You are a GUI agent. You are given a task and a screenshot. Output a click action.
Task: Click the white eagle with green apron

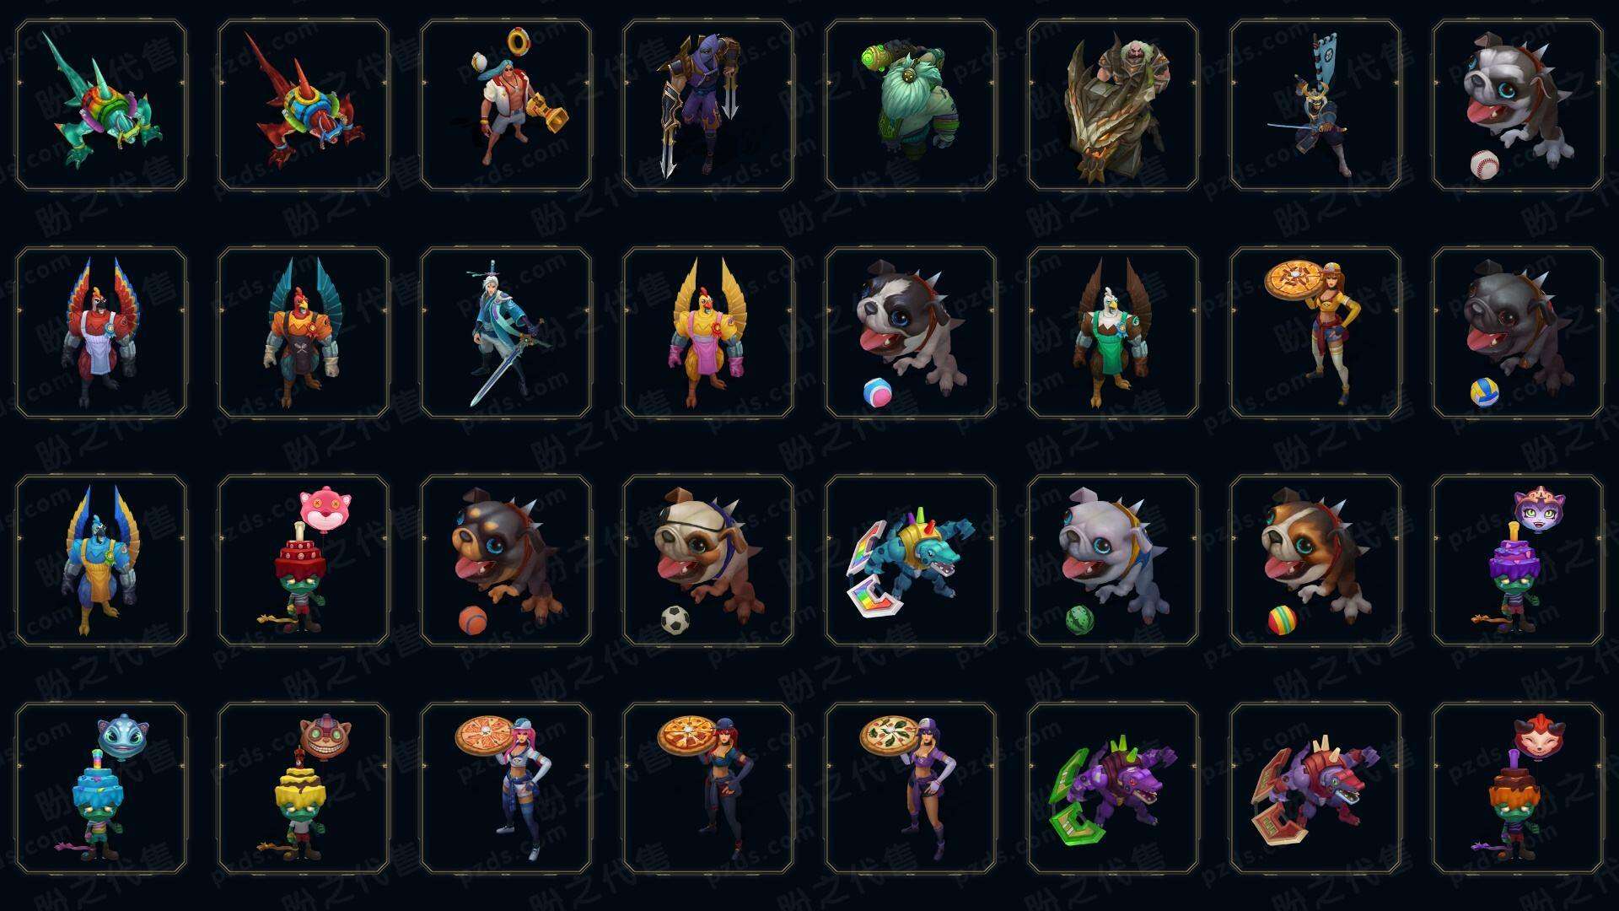(x=1113, y=333)
